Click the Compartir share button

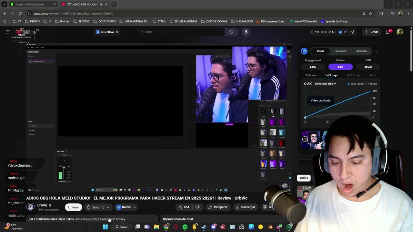tap(218, 207)
